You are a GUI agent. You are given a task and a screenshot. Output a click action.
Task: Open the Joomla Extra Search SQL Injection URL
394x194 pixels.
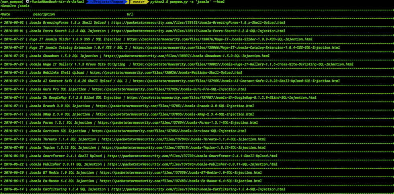(x=198, y=31)
